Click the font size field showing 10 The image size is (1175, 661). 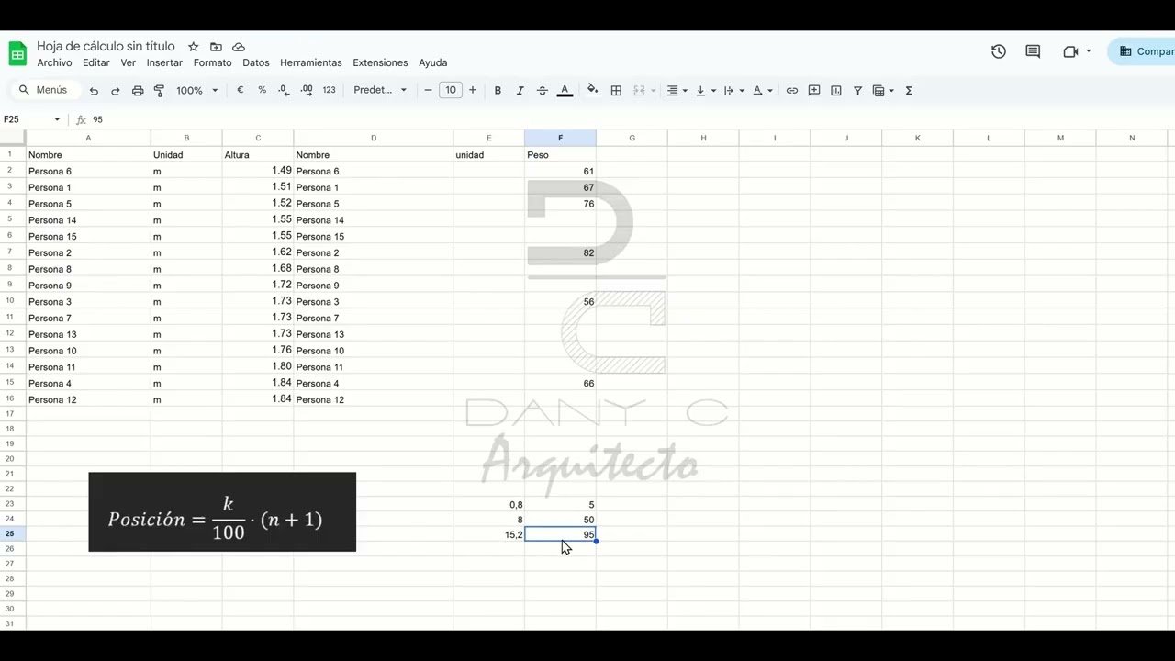(x=451, y=90)
